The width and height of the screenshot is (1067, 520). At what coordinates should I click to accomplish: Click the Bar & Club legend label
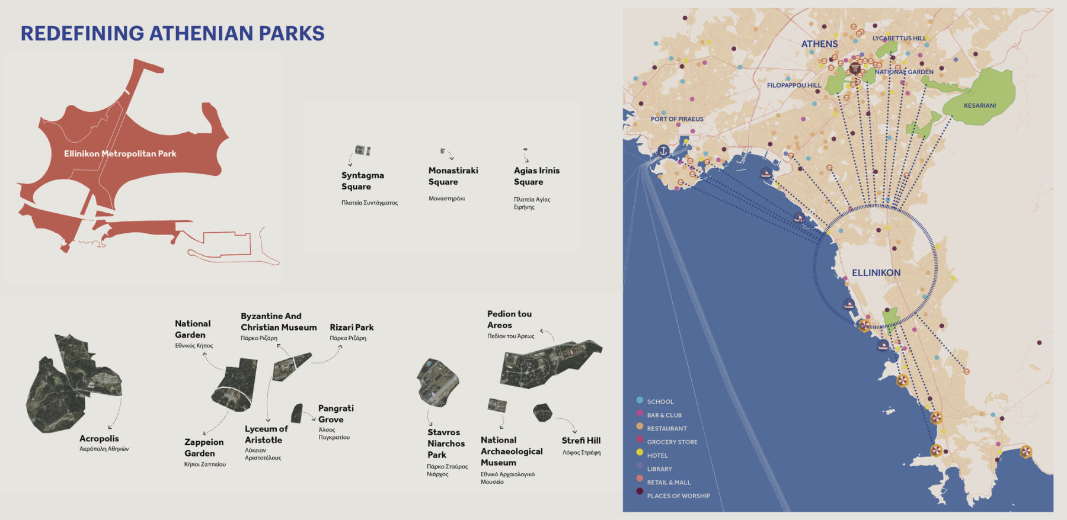coord(664,415)
